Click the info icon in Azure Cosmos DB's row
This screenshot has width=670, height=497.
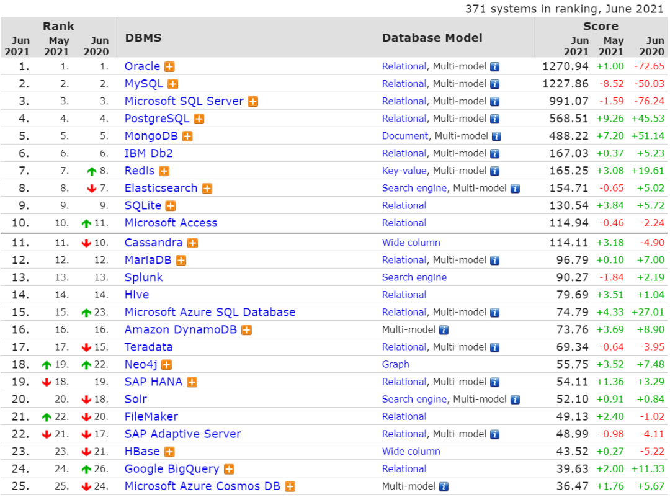point(444,486)
